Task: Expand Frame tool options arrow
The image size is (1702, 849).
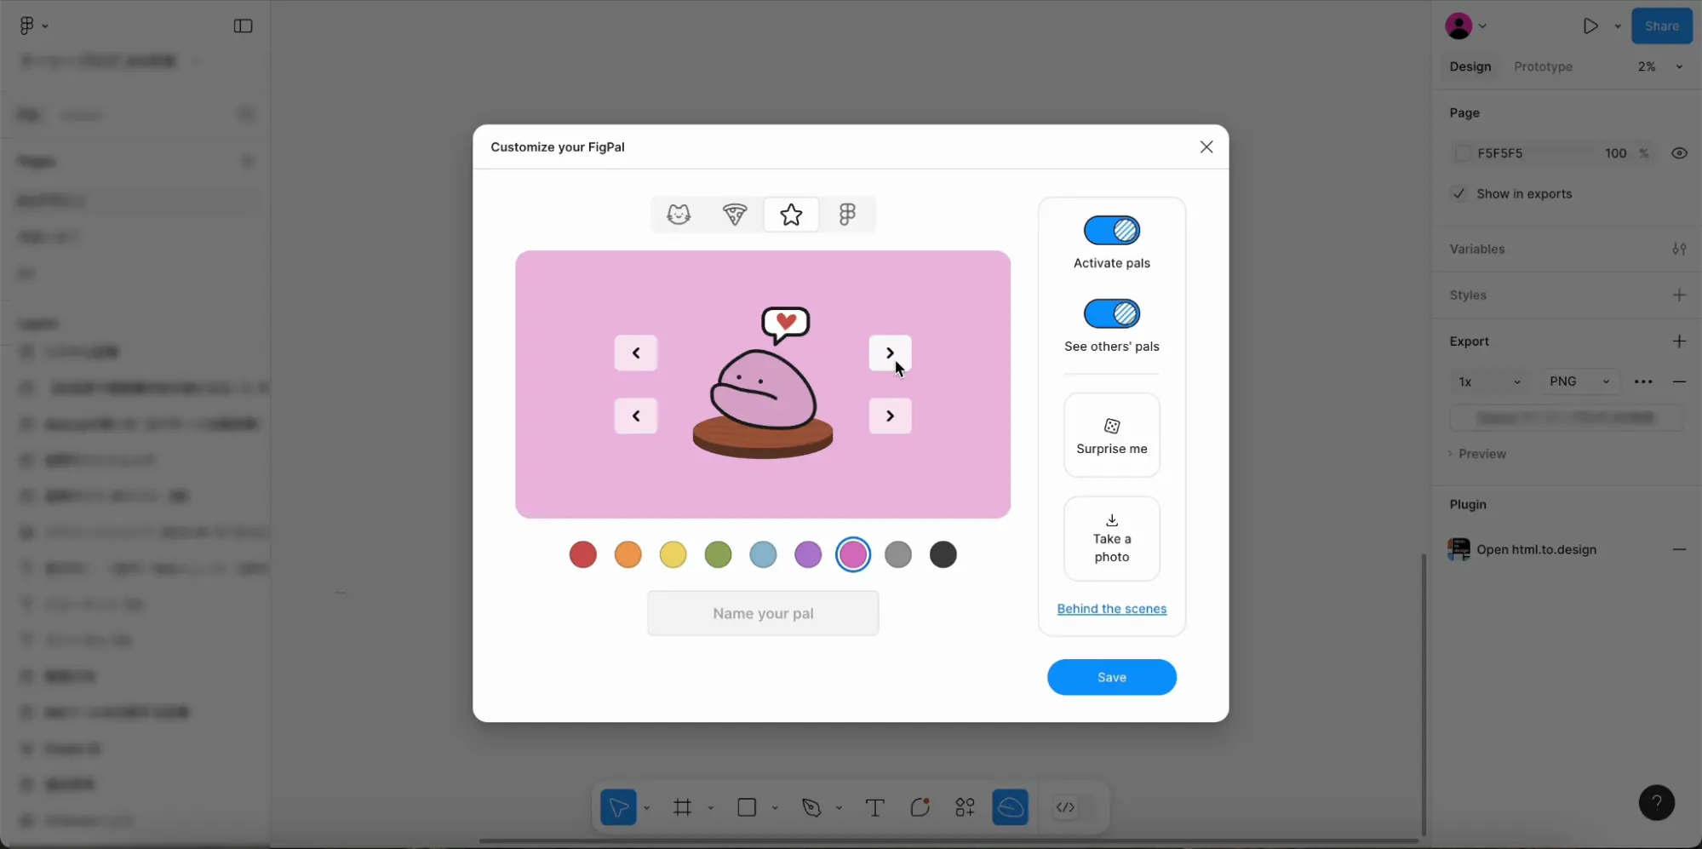Action: 711,807
